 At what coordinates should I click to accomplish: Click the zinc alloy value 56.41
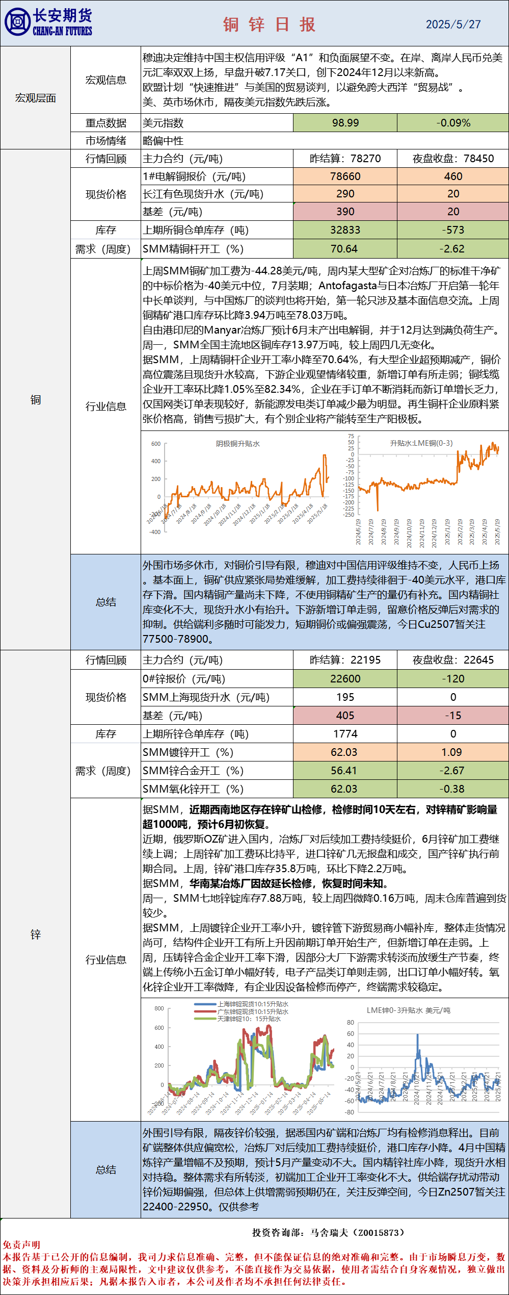coord(345,771)
